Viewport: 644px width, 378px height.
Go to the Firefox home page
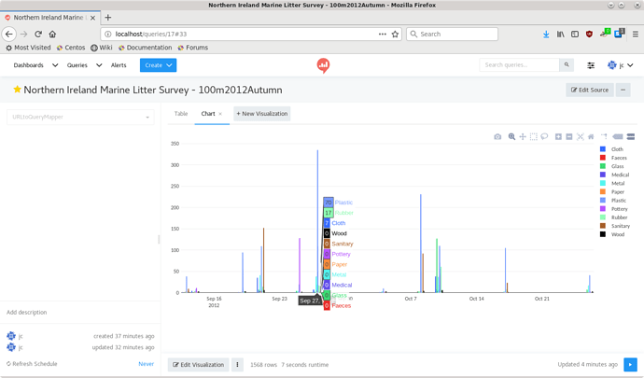52,35
